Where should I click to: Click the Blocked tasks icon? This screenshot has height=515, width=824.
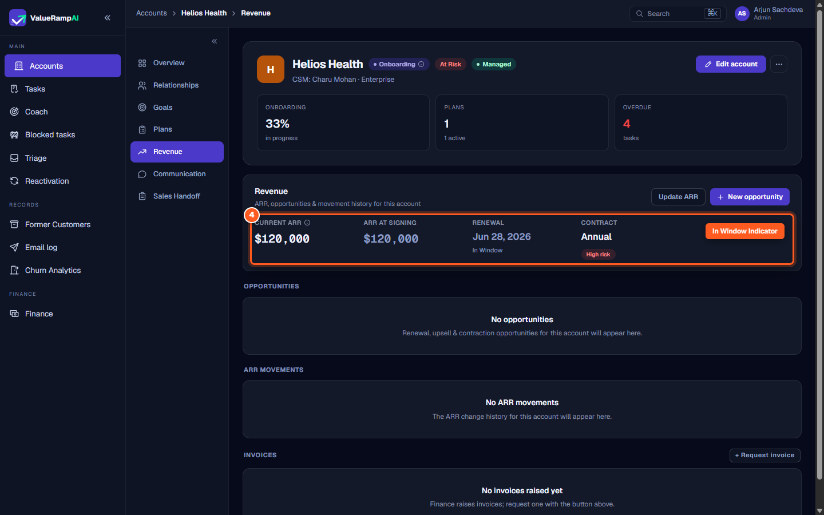14,134
